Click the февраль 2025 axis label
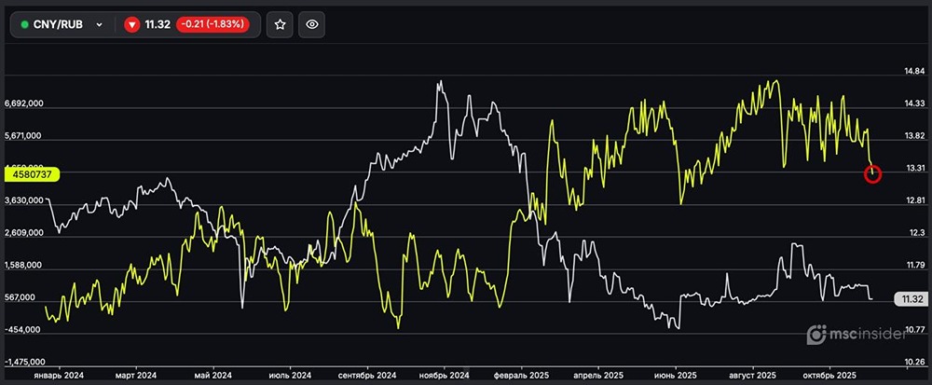This screenshot has height=385, width=932. 521,376
